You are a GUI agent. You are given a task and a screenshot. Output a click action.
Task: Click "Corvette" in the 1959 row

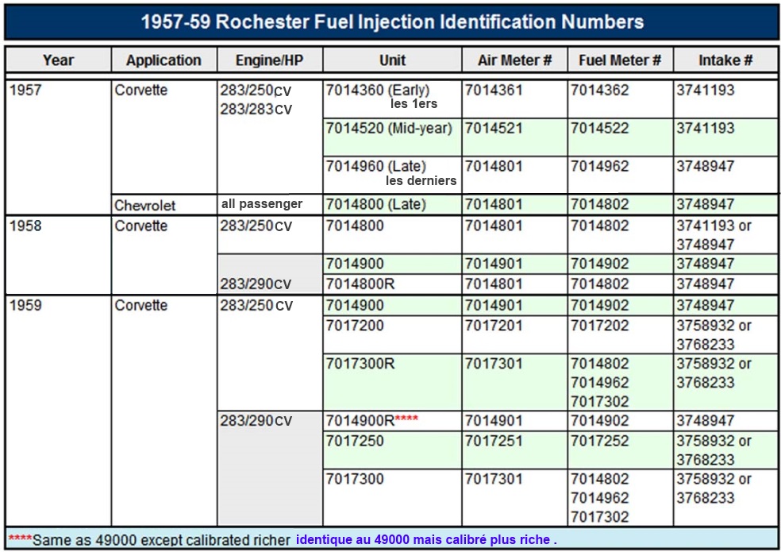point(141,305)
